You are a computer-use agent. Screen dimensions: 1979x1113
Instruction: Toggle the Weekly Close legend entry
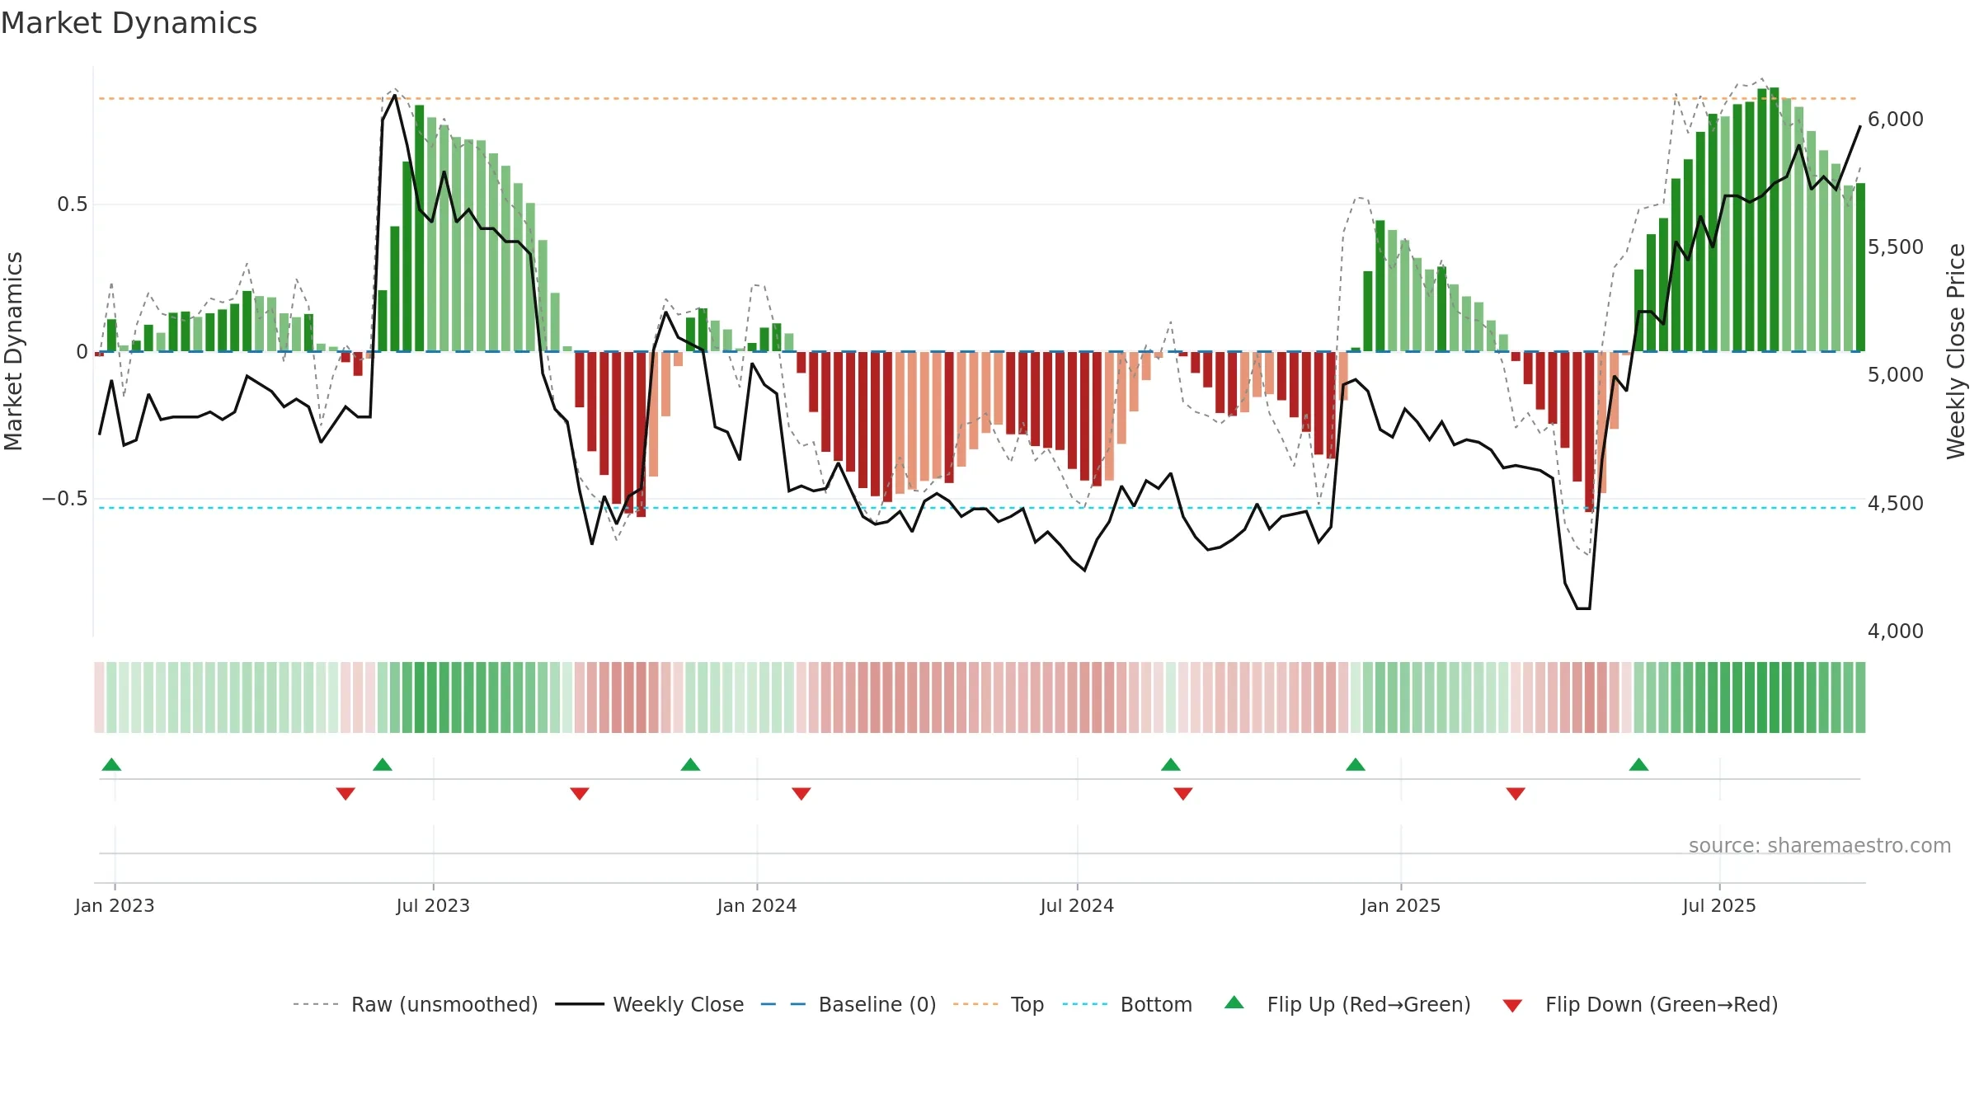coord(650,1004)
